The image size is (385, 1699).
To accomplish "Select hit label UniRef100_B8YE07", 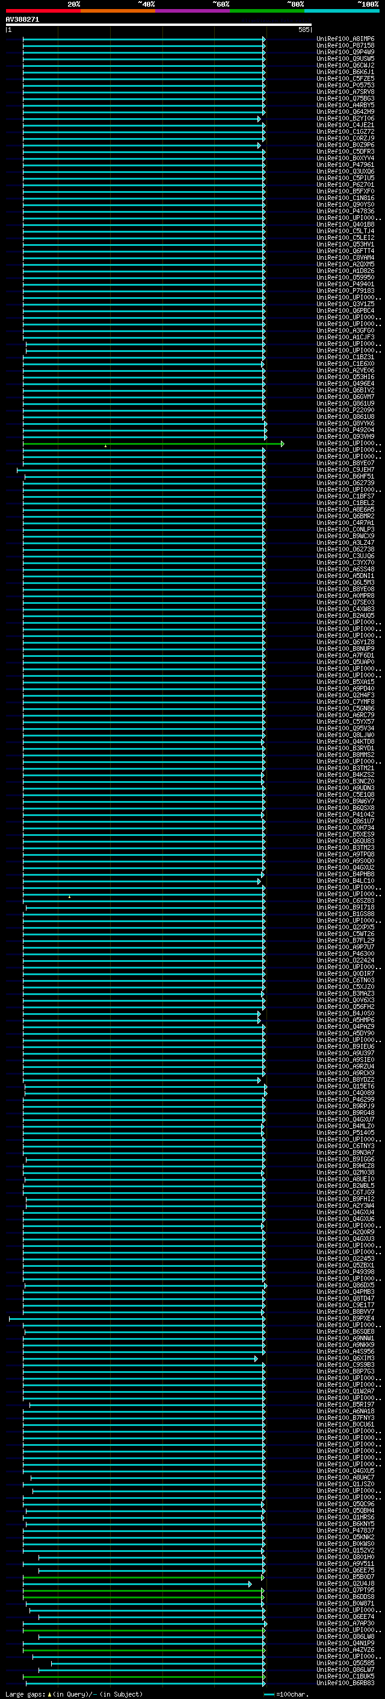I will coord(345,463).
